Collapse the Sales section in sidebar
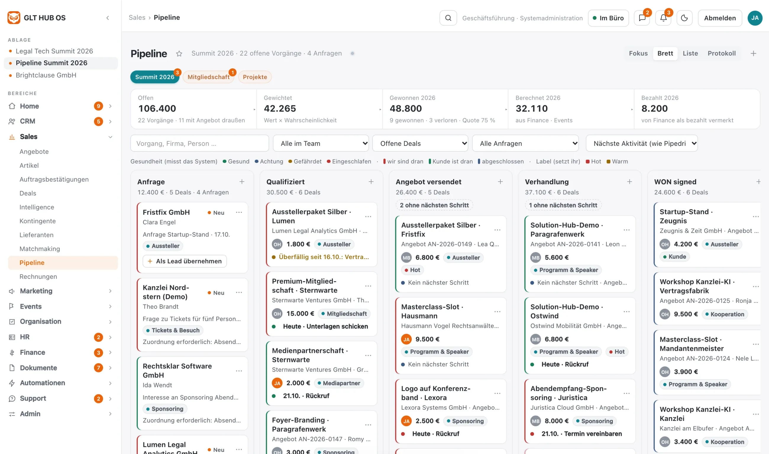Viewport: 769px width, 454px height. (x=110, y=137)
